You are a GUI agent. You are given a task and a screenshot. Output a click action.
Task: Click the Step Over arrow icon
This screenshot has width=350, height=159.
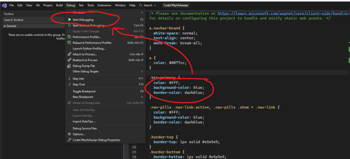(69, 84)
